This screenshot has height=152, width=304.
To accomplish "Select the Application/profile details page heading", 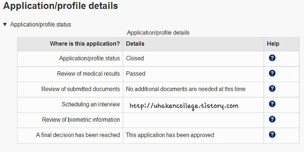I will [x=60, y=6].
